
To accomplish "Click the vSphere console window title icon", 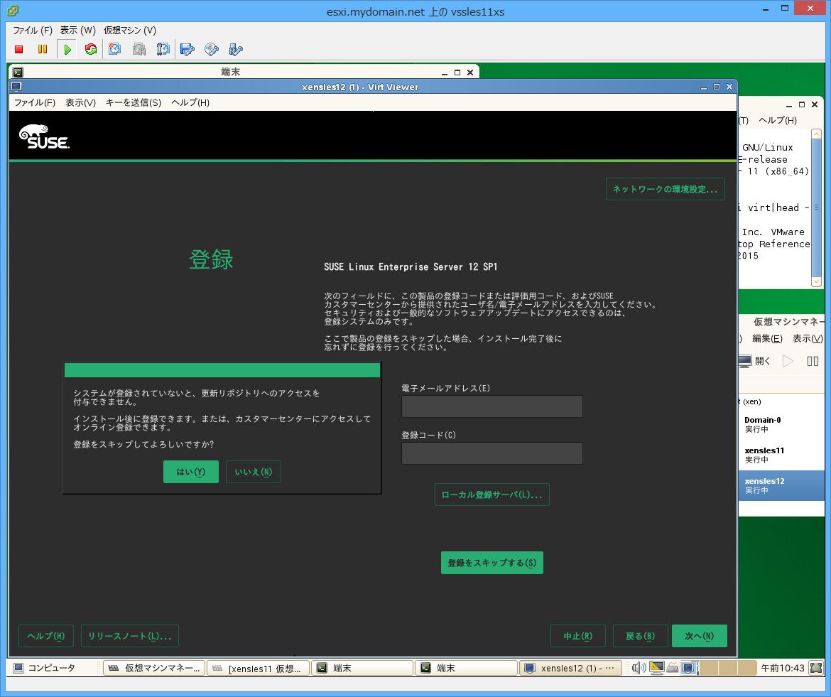I will 13,10.
